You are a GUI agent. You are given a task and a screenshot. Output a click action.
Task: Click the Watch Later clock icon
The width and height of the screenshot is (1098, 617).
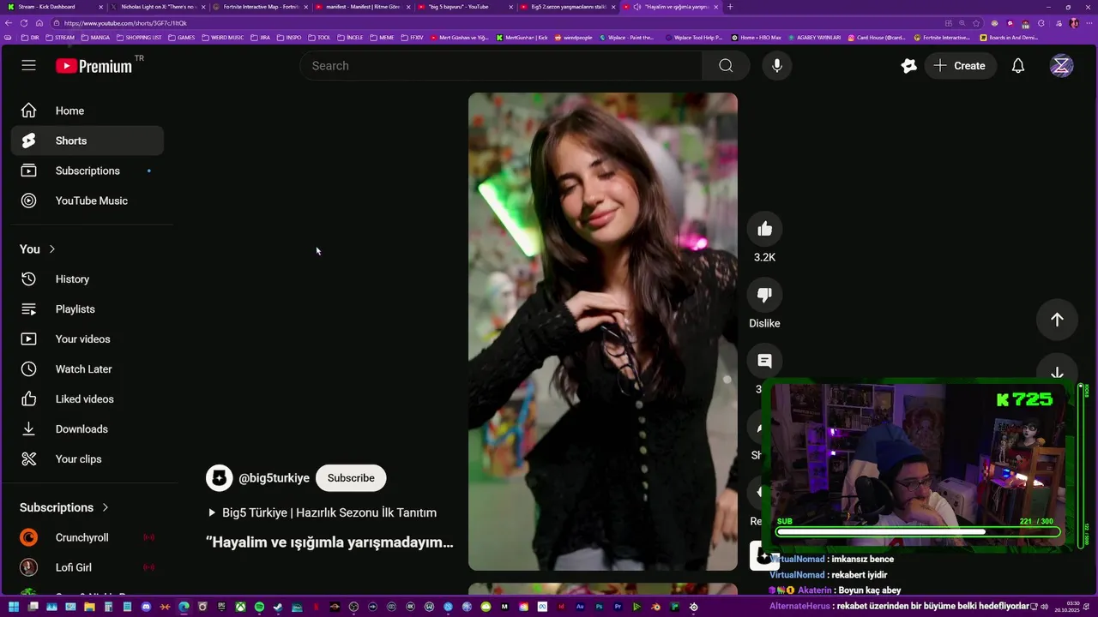28,369
